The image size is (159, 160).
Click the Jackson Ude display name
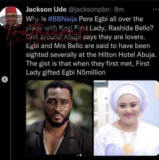click(x=46, y=10)
